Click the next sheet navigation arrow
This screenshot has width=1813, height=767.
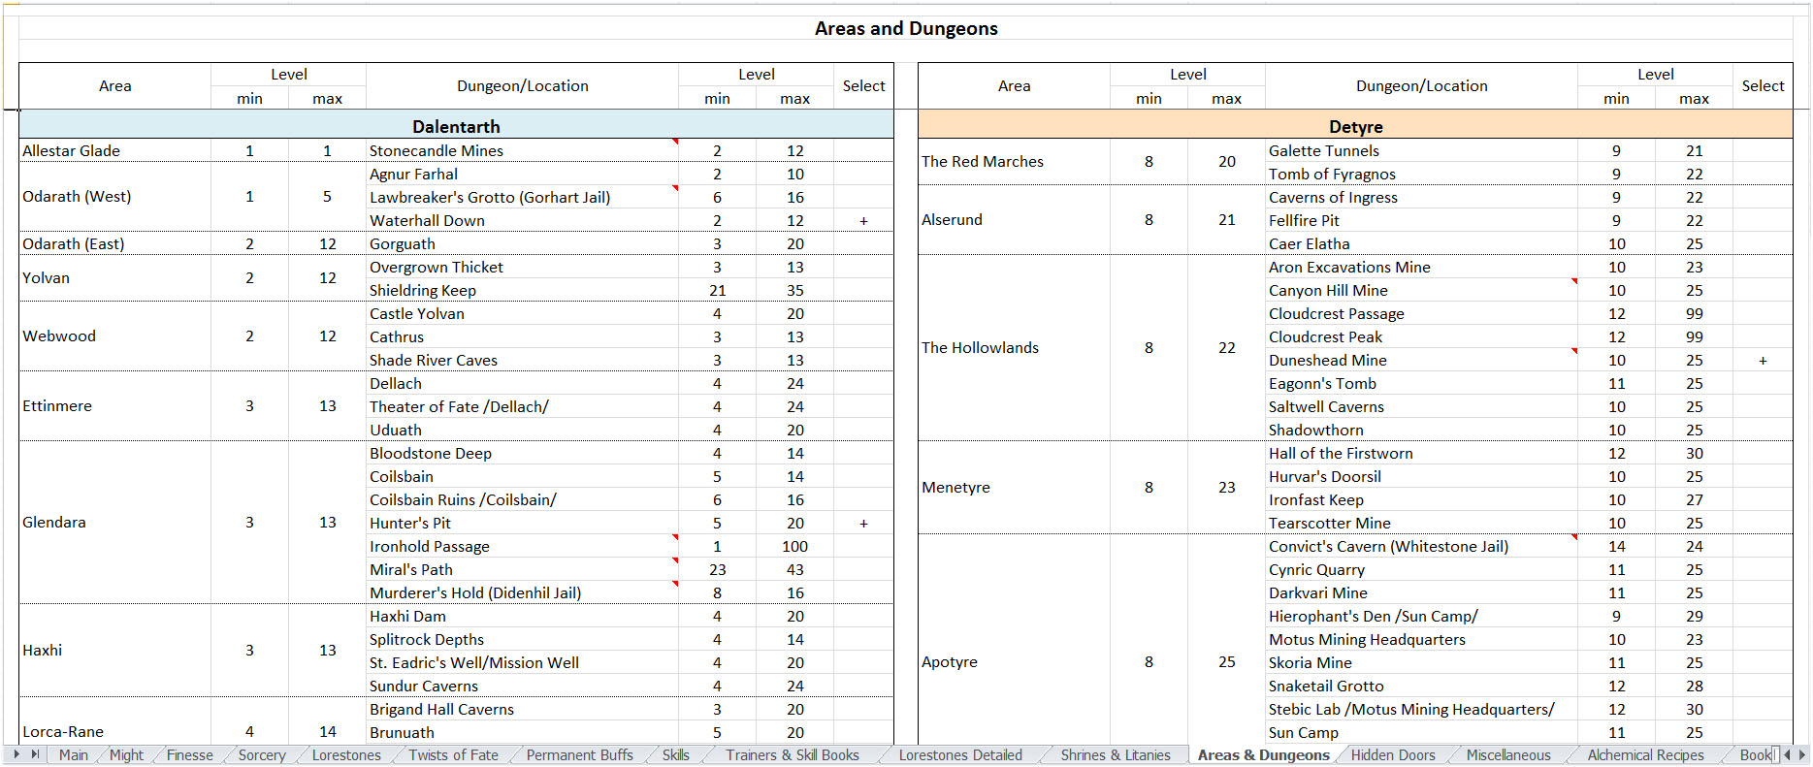[x=16, y=754]
